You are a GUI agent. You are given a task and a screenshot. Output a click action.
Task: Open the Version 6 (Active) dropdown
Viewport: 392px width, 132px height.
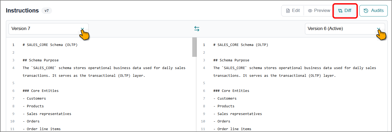click(x=345, y=29)
